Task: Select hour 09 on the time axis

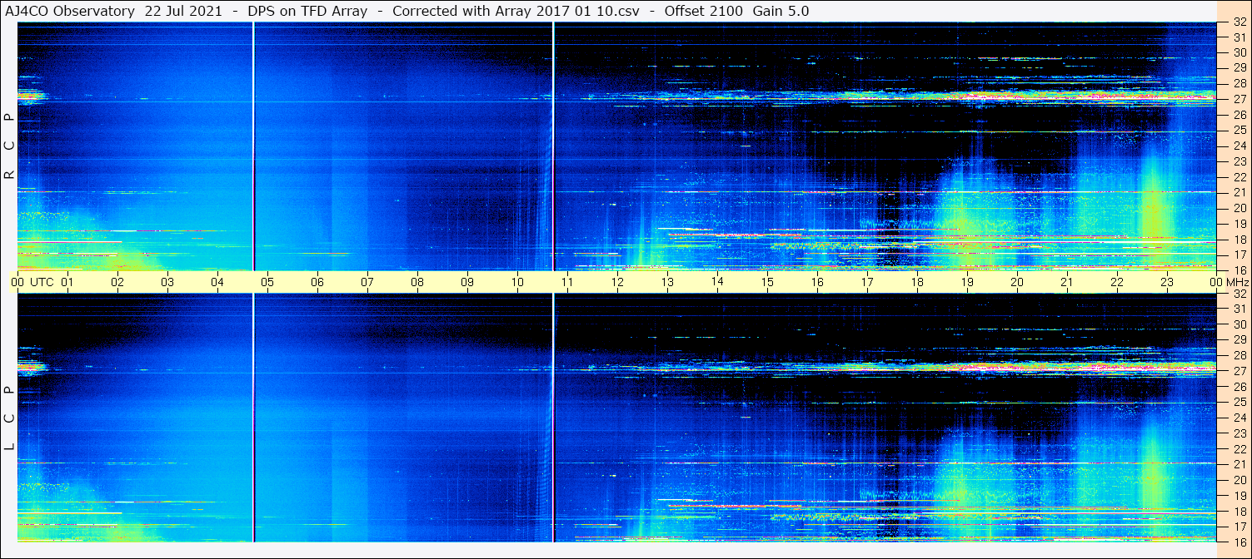Action: coord(467,282)
